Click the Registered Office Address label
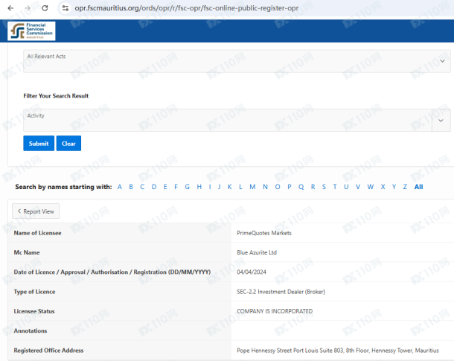Image resolution: width=454 pixels, height=361 pixels. click(48, 351)
